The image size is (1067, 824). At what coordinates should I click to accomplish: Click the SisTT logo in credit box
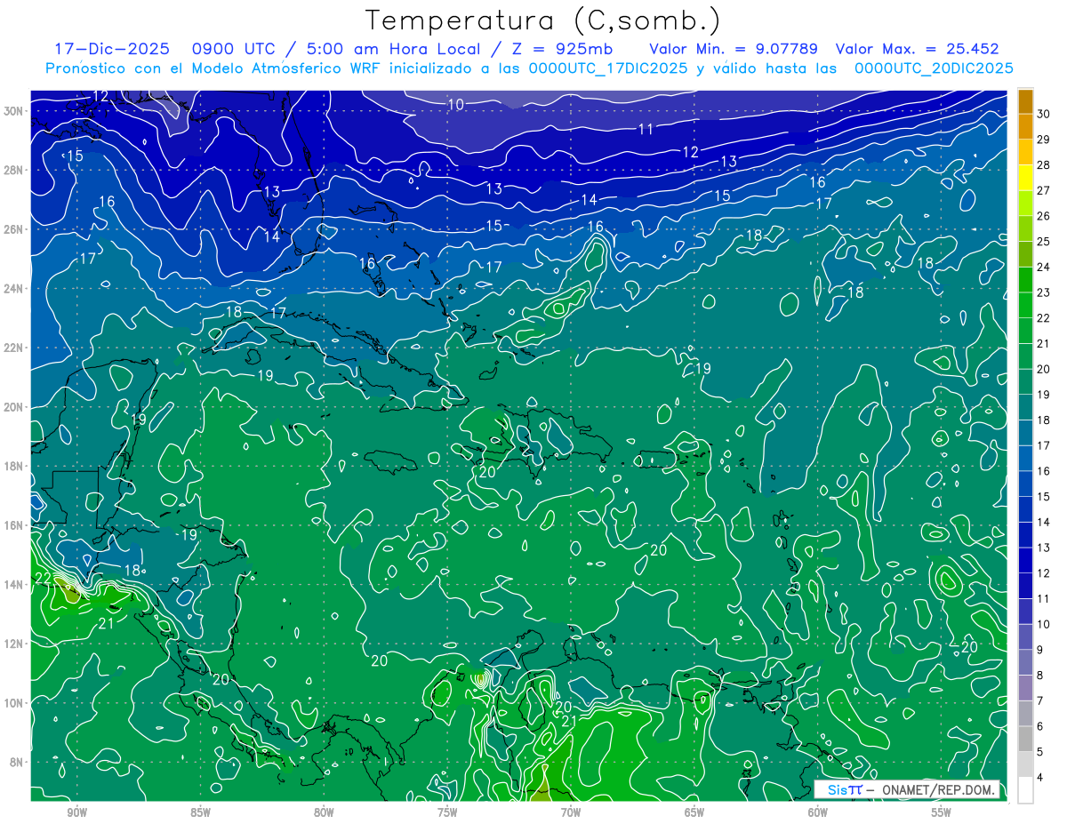coord(846,789)
